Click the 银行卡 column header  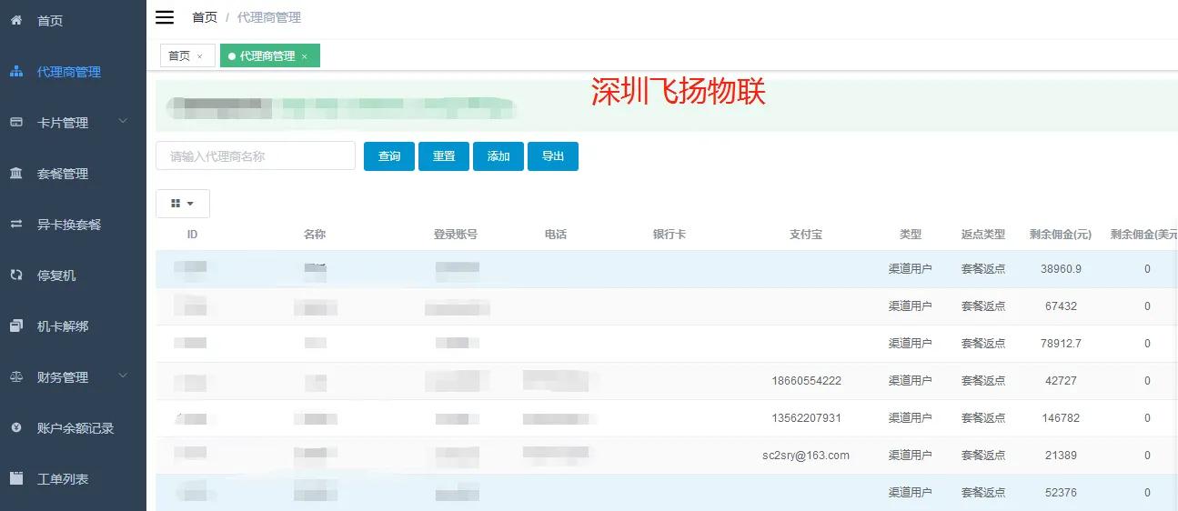670,235
